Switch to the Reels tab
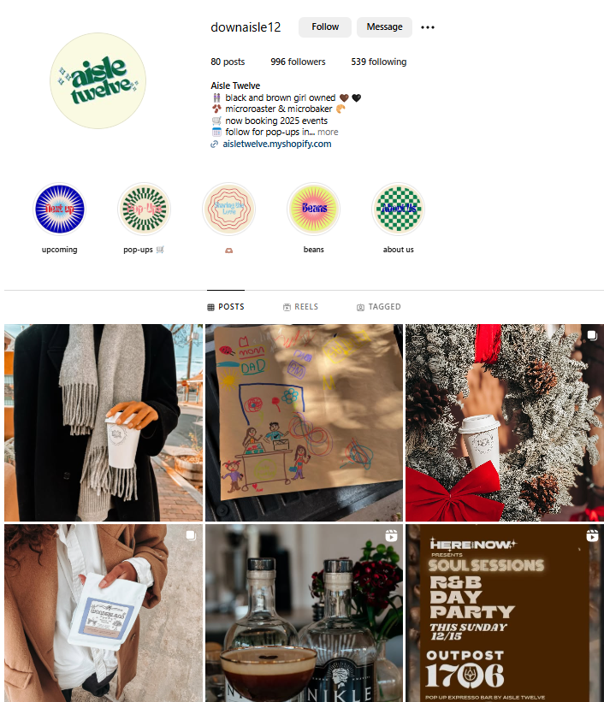 pos(300,307)
